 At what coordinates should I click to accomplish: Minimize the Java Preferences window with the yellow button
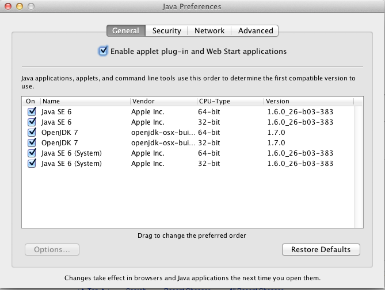coord(20,6)
